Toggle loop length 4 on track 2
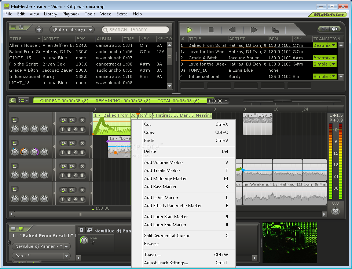This screenshot has height=269, width=352. pos(76,152)
